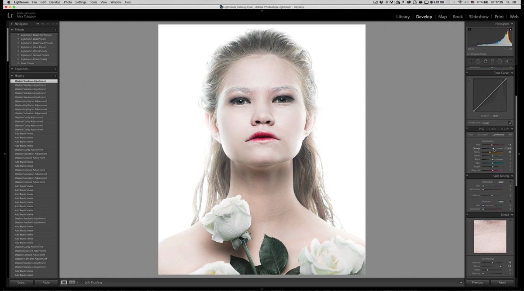Click the Tone Curve targeted adjustment tool
Viewport: 524px width, 291px height.
pyautogui.click(x=469, y=80)
